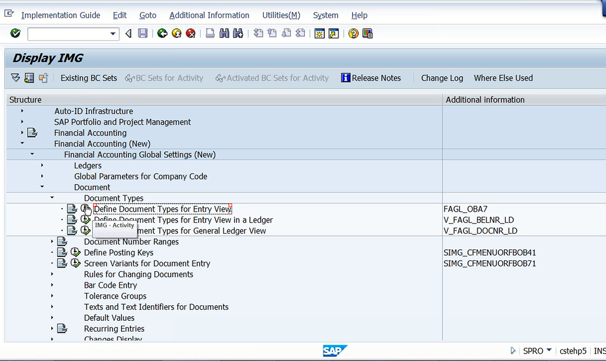The height and width of the screenshot is (361, 606).
Task: Open the Help menu
Action: [x=359, y=15]
